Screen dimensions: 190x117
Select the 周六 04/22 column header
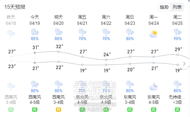[x=106, y=20]
